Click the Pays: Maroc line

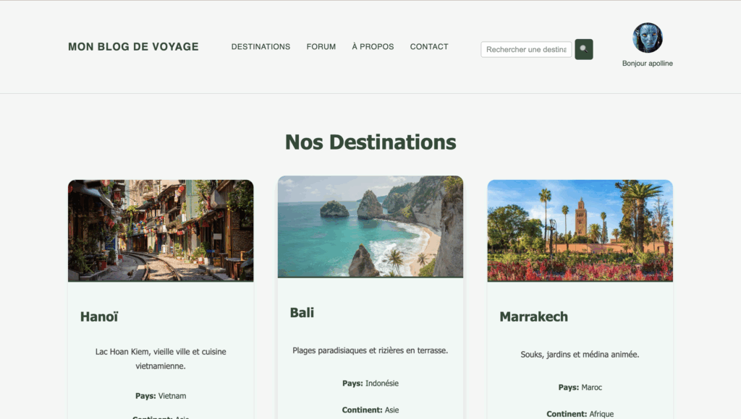(x=580, y=387)
